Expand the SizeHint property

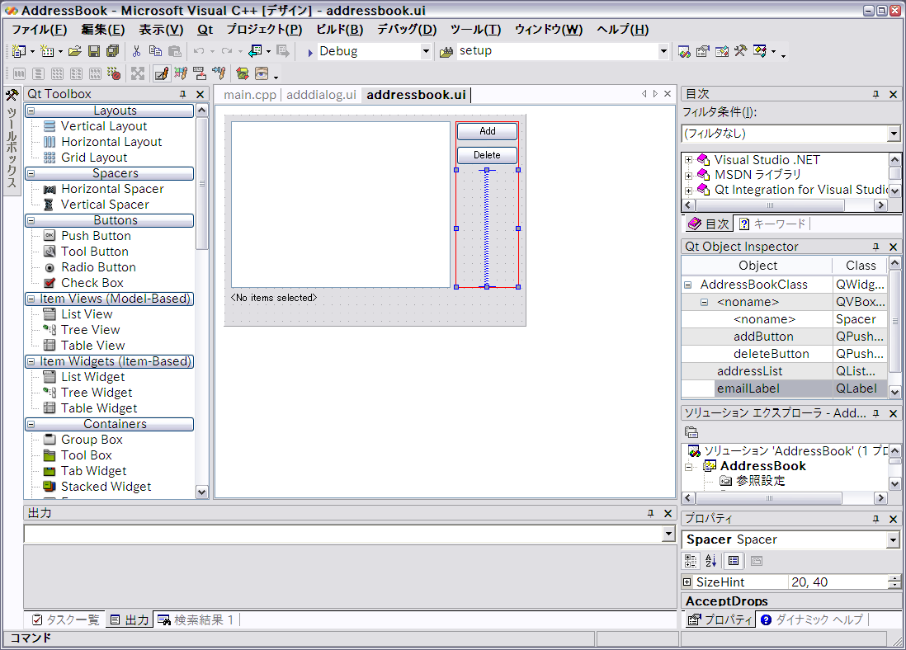(687, 582)
